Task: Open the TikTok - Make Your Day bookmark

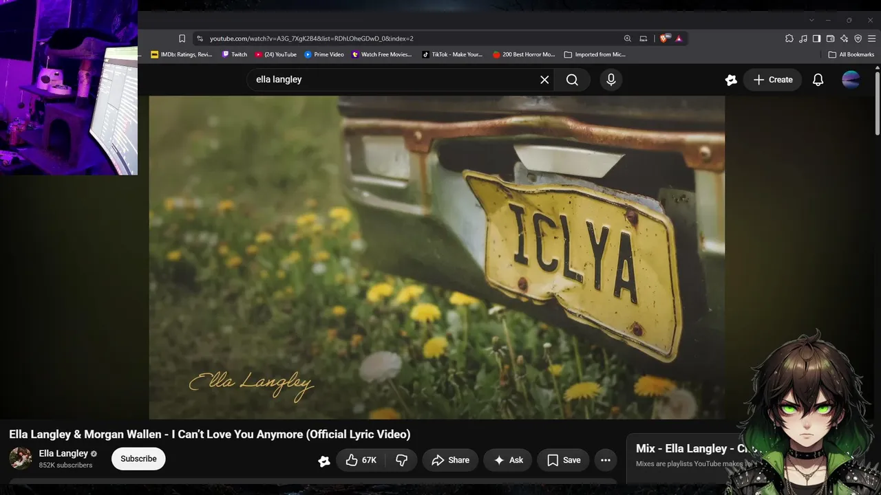Action: pos(452,54)
